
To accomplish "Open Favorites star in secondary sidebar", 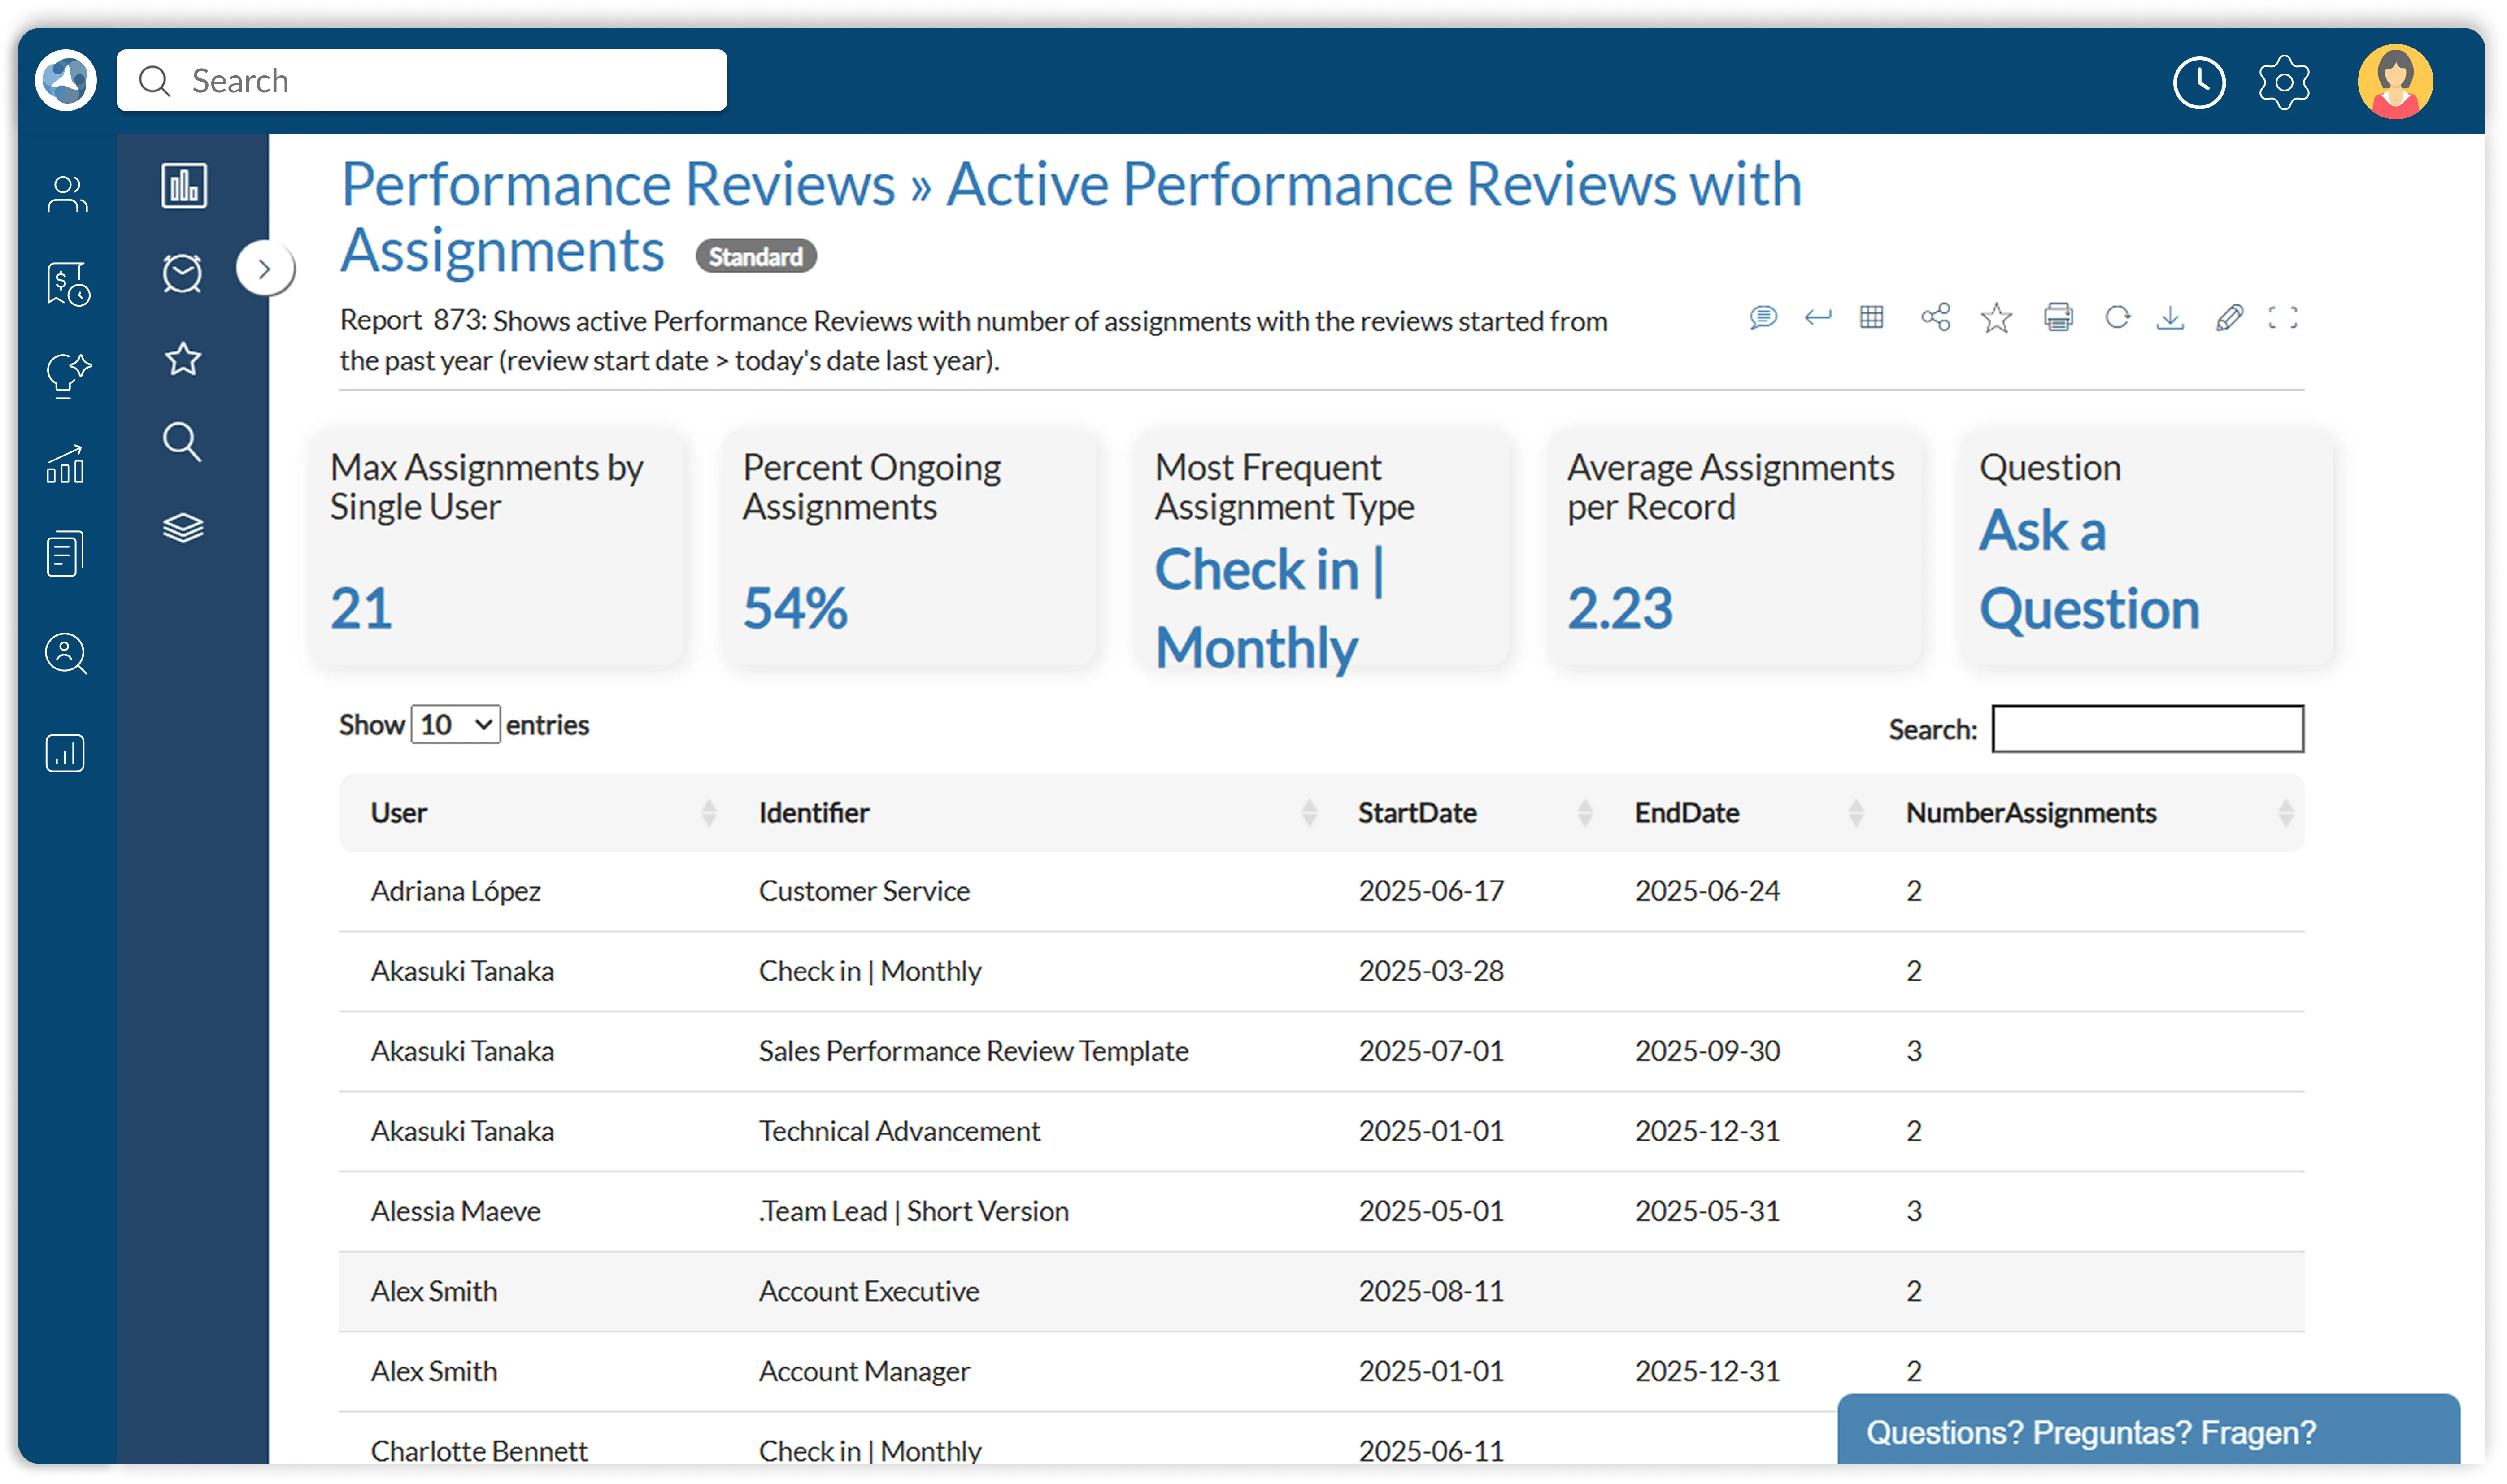I will (x=183, y=358).
